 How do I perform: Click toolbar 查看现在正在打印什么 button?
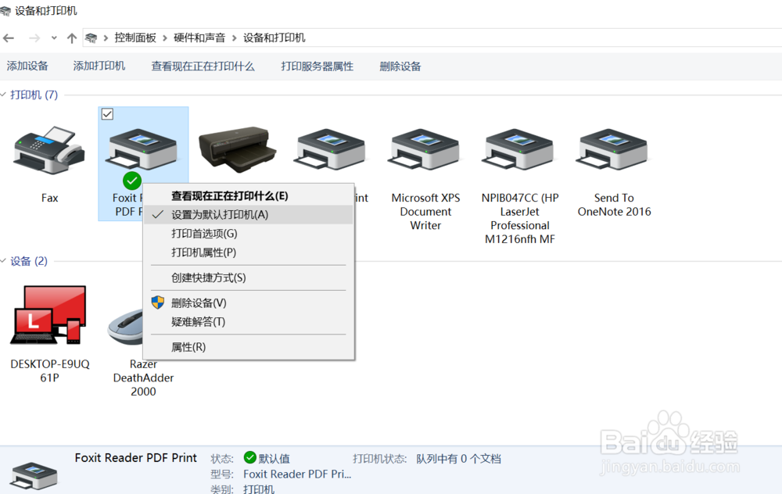203,66
